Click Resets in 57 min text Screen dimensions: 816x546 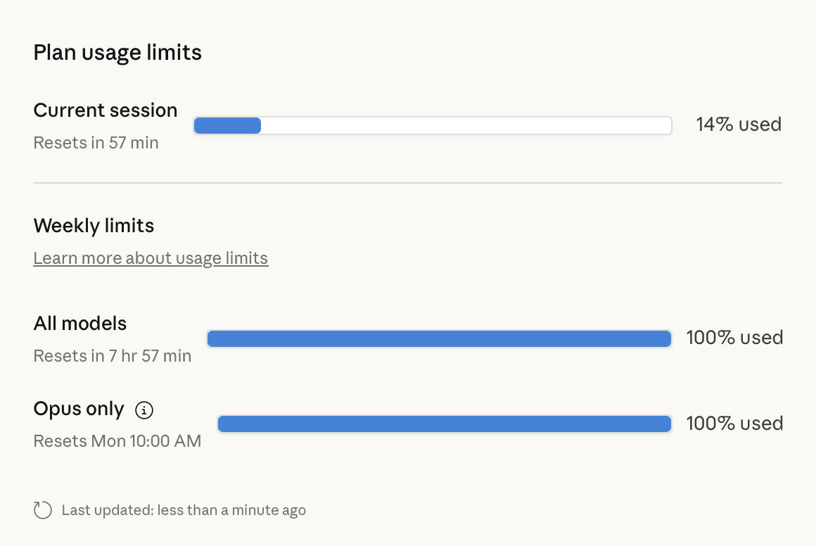click(96, 143)
